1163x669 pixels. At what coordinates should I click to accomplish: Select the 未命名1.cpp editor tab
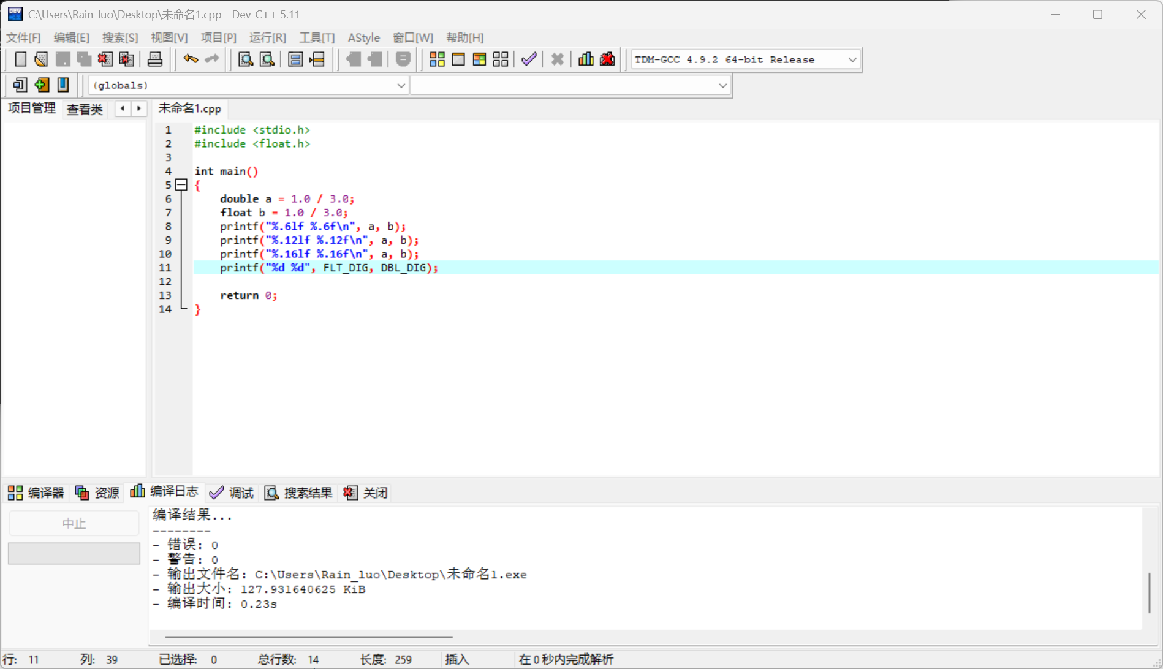pos(190,108)
